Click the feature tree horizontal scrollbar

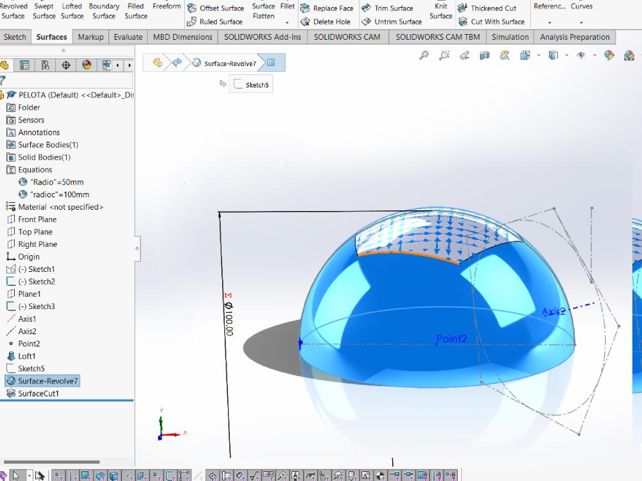51,462
